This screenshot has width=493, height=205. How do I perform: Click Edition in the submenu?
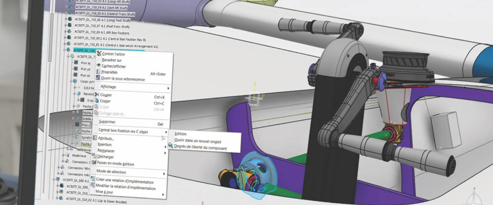[181, 134]
